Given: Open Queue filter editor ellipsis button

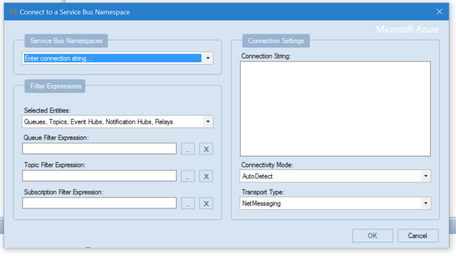Looking at the screenshot, I should click(x=188, y=149).
